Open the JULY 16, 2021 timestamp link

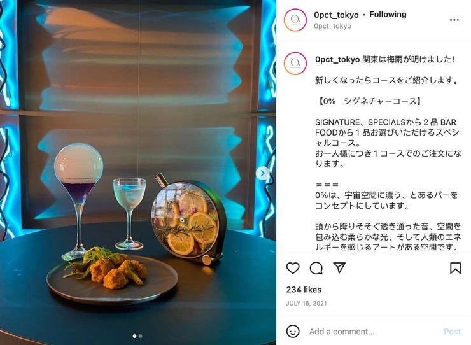pyautogui.click(x=306, y=303)
